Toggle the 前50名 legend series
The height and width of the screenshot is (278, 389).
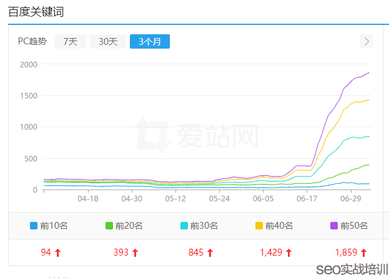349,226
